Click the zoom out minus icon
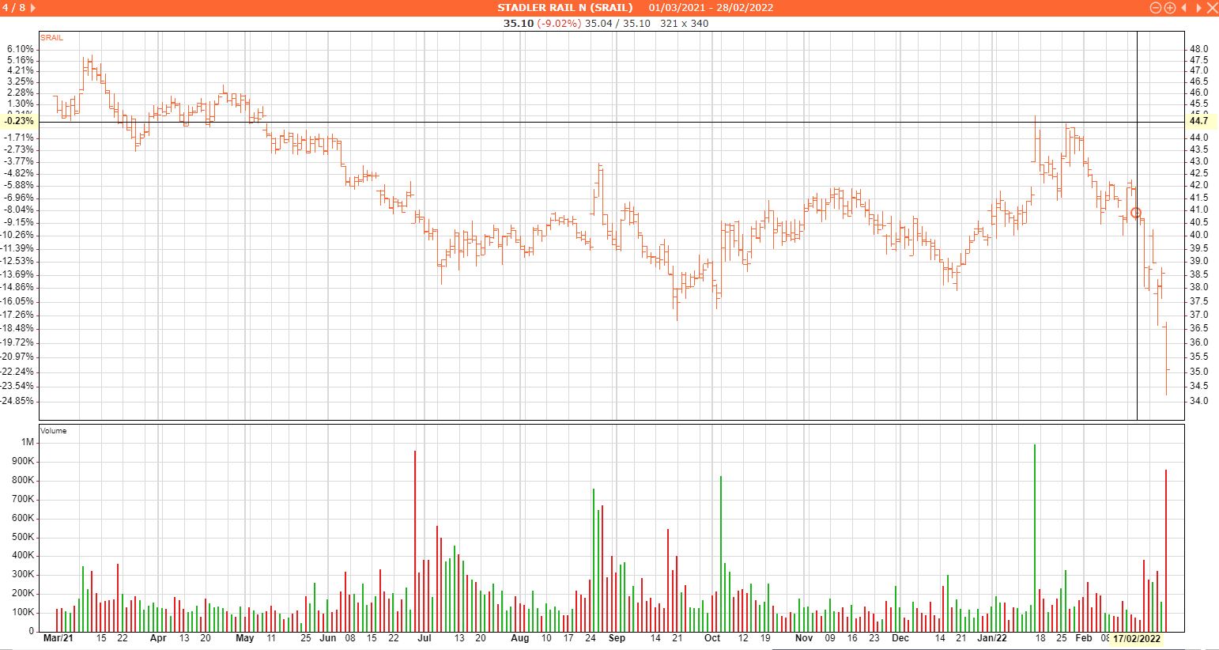This screenshot has height=650, width=1219. click(x=1155, y=8)
